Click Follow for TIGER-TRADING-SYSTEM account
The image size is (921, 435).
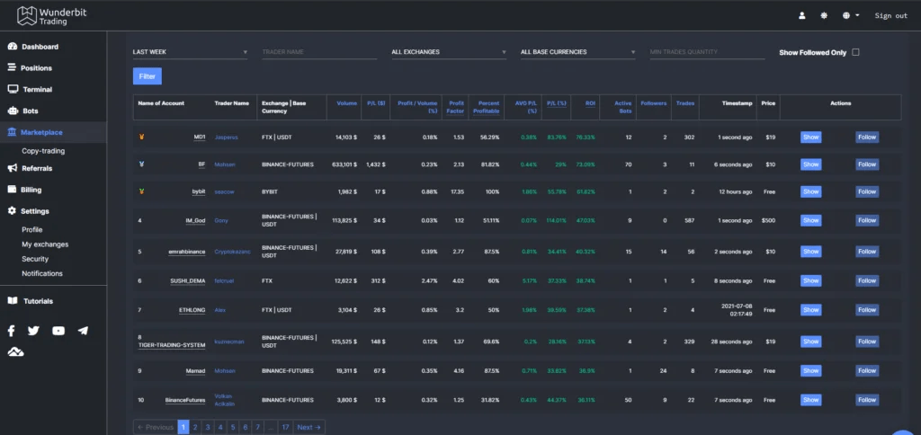pyautogui.click(x=867, y=341)
